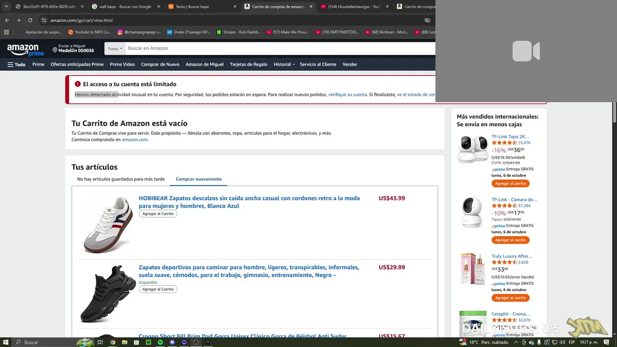Launch Chrome from the taskbar
This screenshot has height=347, width=617.
[x=113, y=342]
